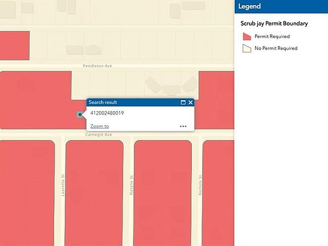
Task: Click the Legend panel header
Action: 281,6
